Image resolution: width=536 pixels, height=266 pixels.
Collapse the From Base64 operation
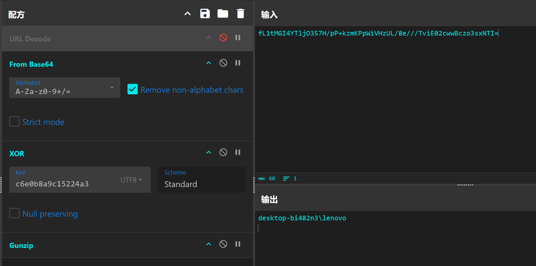(209, 63)
